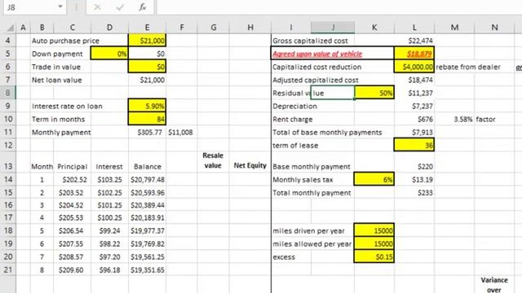Select the $20,797.48 balance cell
522x293 pixels.
[x=147, y=179]
